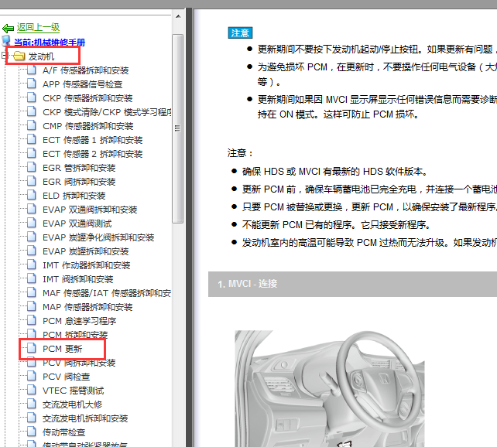497x447 pixels.
Task: Click page icon beside EGR 管拆卸和安装
Action: (32, 168)
